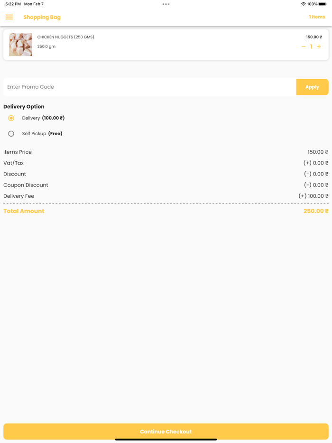Open the hamburger menu

point(9,17)
